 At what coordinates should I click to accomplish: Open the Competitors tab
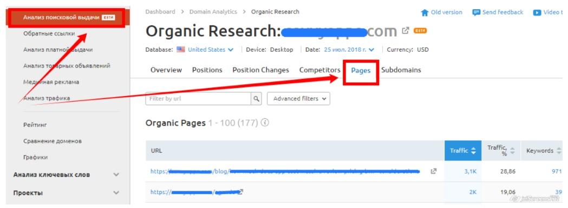click(320, 70)
